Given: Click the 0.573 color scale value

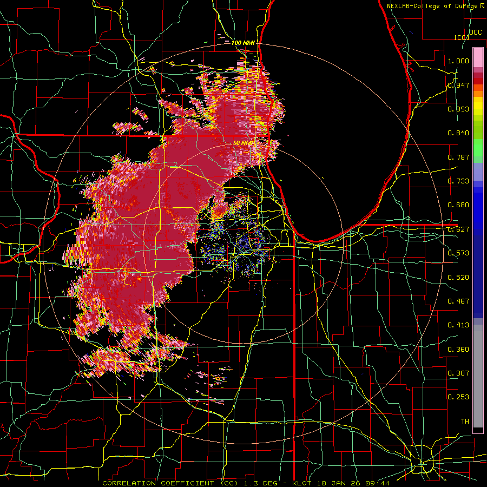Looking at the screenshot, I should (x=458, y=253).
